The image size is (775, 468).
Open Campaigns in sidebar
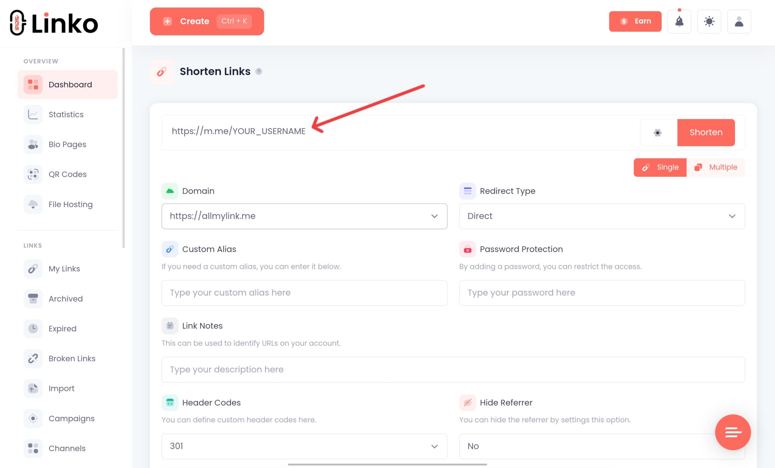tap(68, 419)
